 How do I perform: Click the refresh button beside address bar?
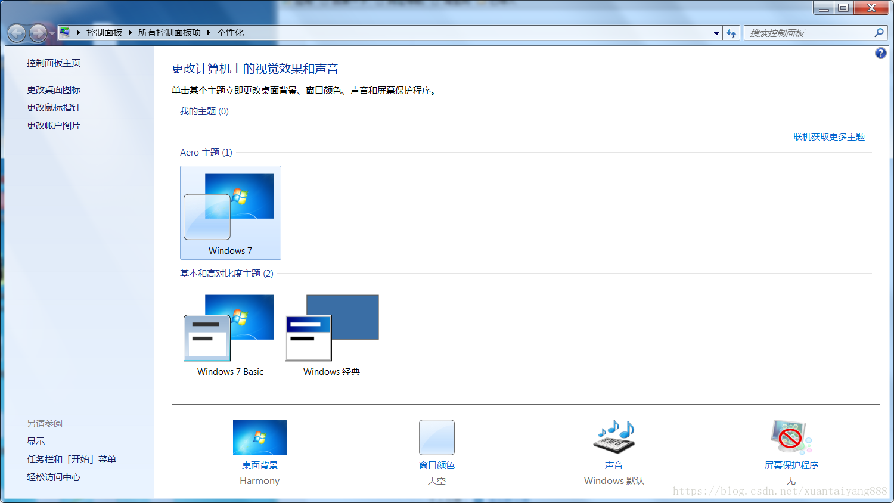(x=731, y=33)
